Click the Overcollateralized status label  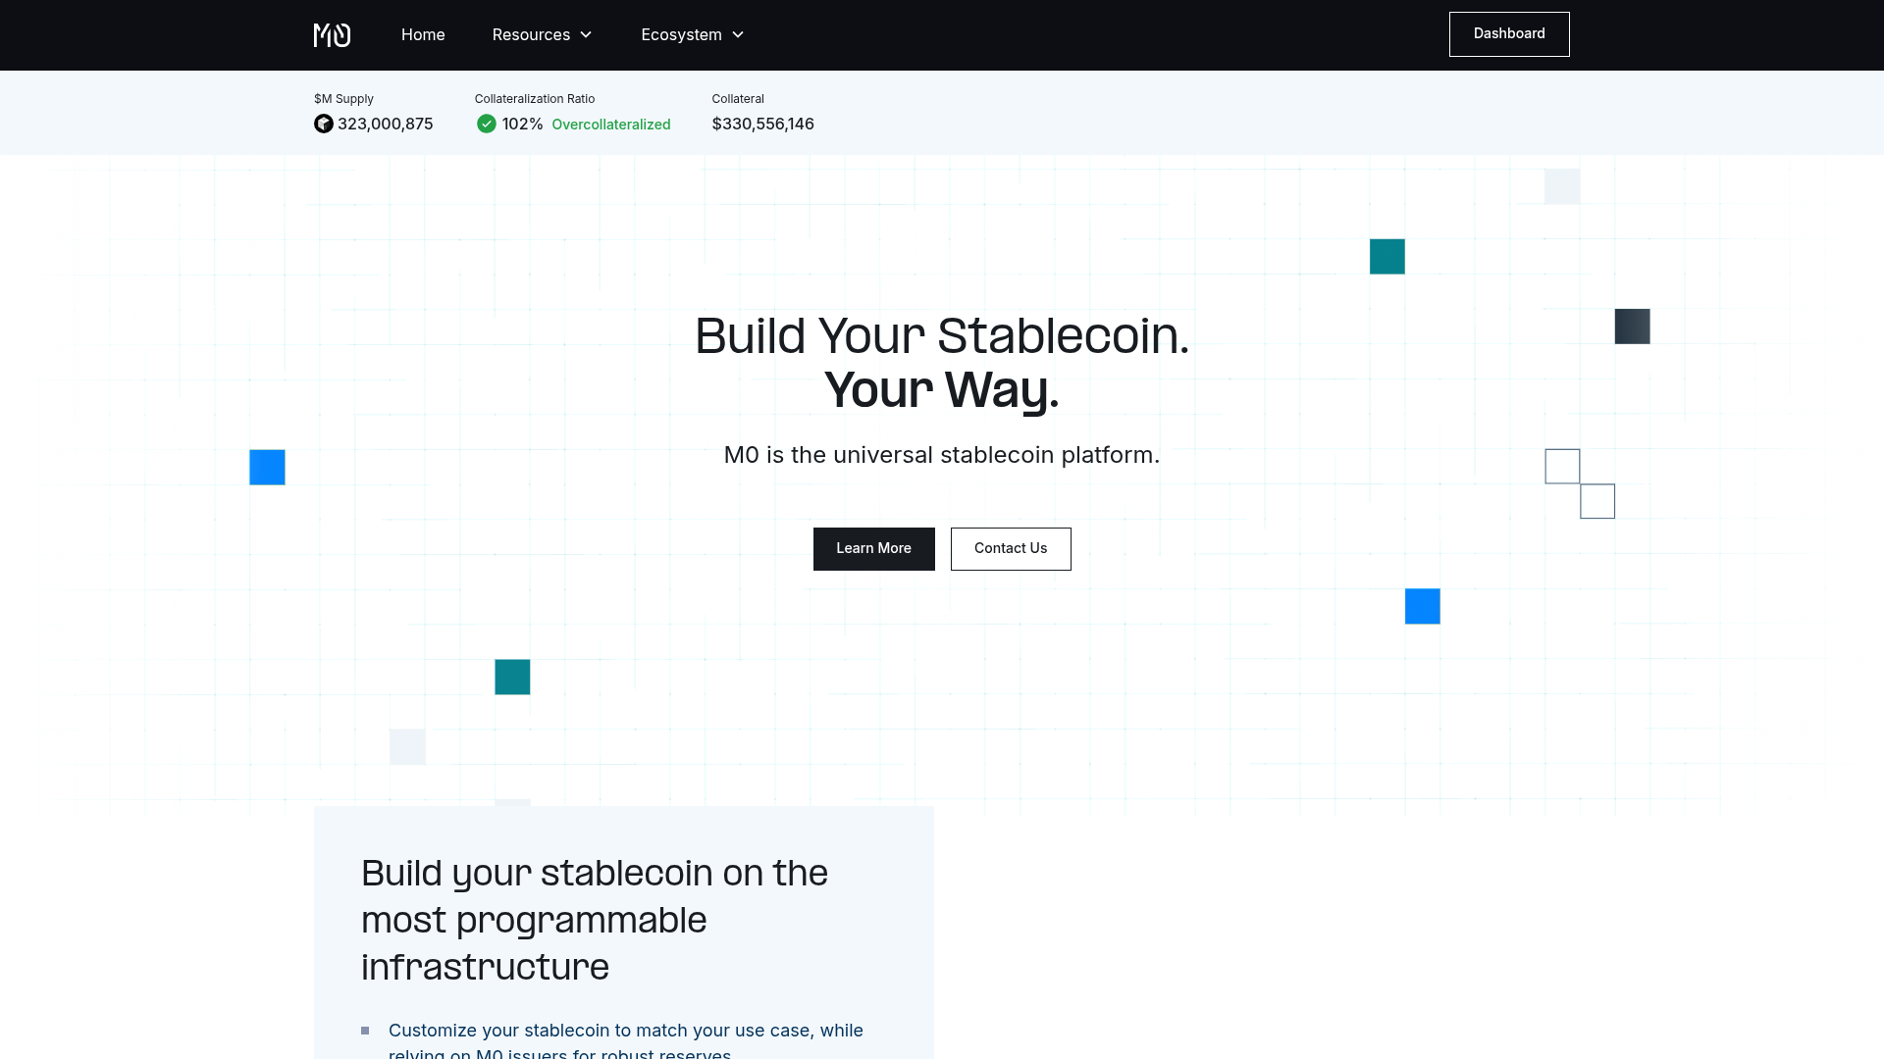(x=611, y=125)
